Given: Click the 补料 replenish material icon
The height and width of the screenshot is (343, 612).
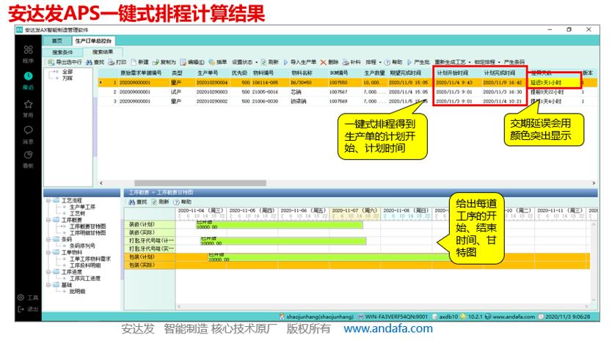Looking at the screenshot, I should (x=346, y=62).
